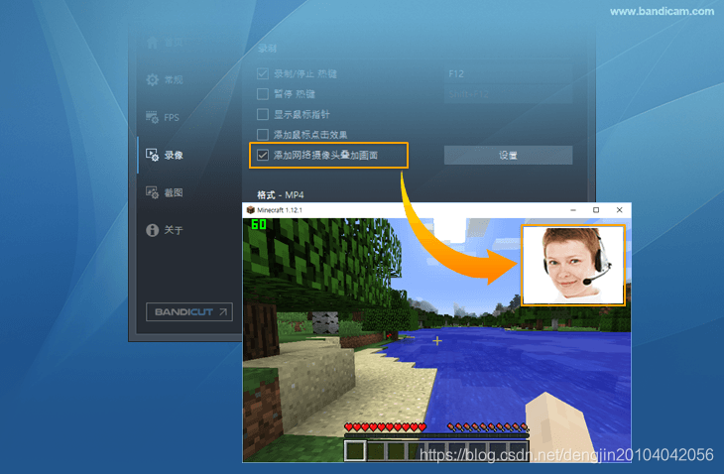Click the webcam overlay picture in Minecraft

tap(573, 265)
